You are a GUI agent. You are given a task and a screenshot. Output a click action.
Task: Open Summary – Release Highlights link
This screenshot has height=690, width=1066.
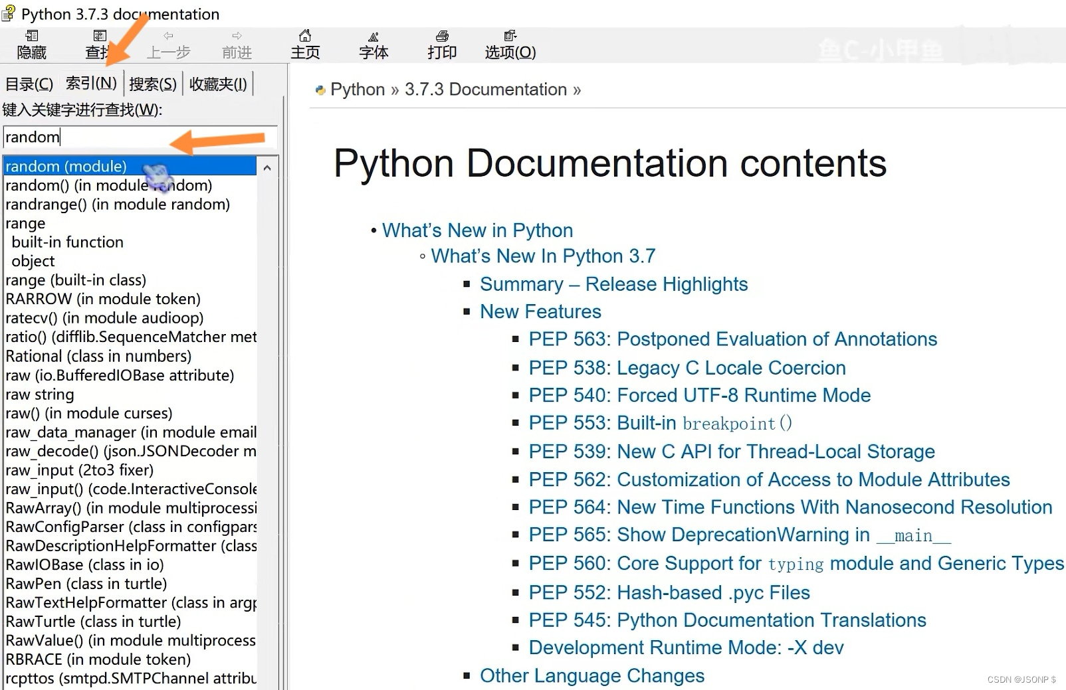point(614,284)
